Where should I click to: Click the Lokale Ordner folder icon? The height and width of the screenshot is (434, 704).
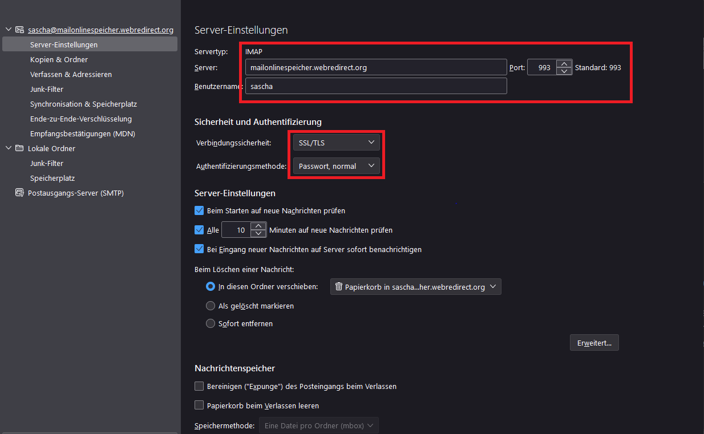coord(19,148)
